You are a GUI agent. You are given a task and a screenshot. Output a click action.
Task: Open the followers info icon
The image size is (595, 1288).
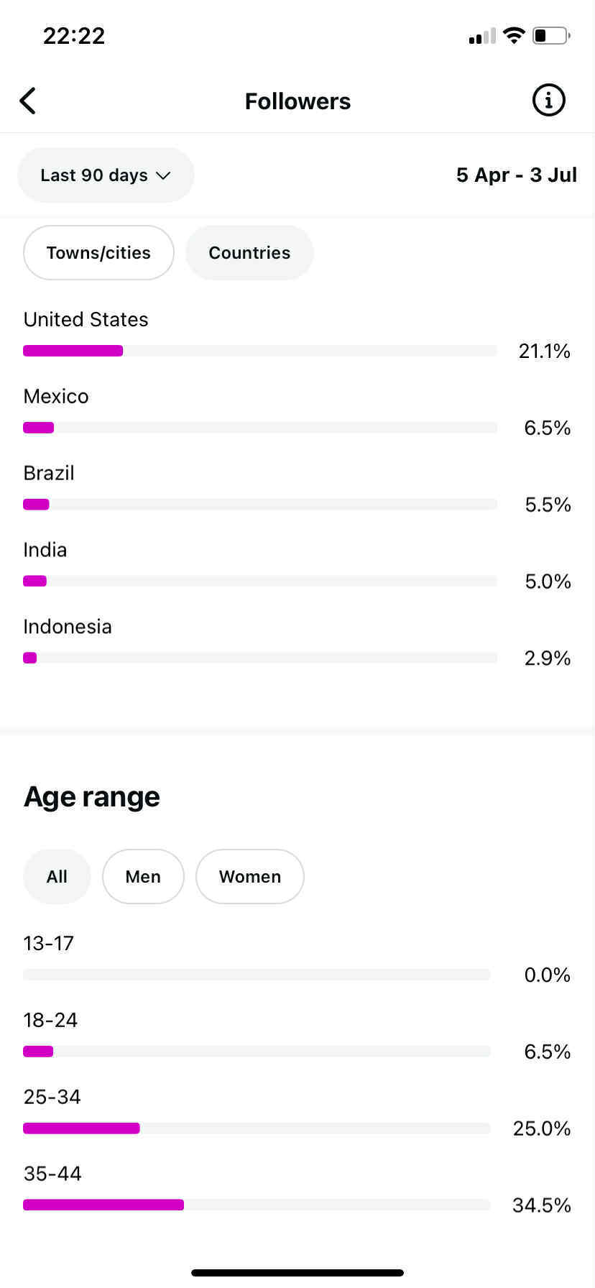pos(548,101)
